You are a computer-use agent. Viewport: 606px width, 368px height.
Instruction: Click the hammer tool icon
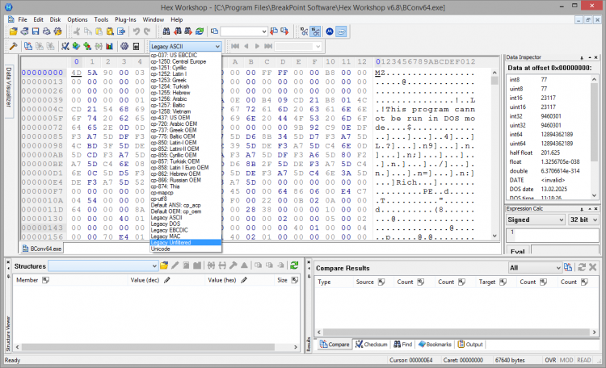pos(14,46)
